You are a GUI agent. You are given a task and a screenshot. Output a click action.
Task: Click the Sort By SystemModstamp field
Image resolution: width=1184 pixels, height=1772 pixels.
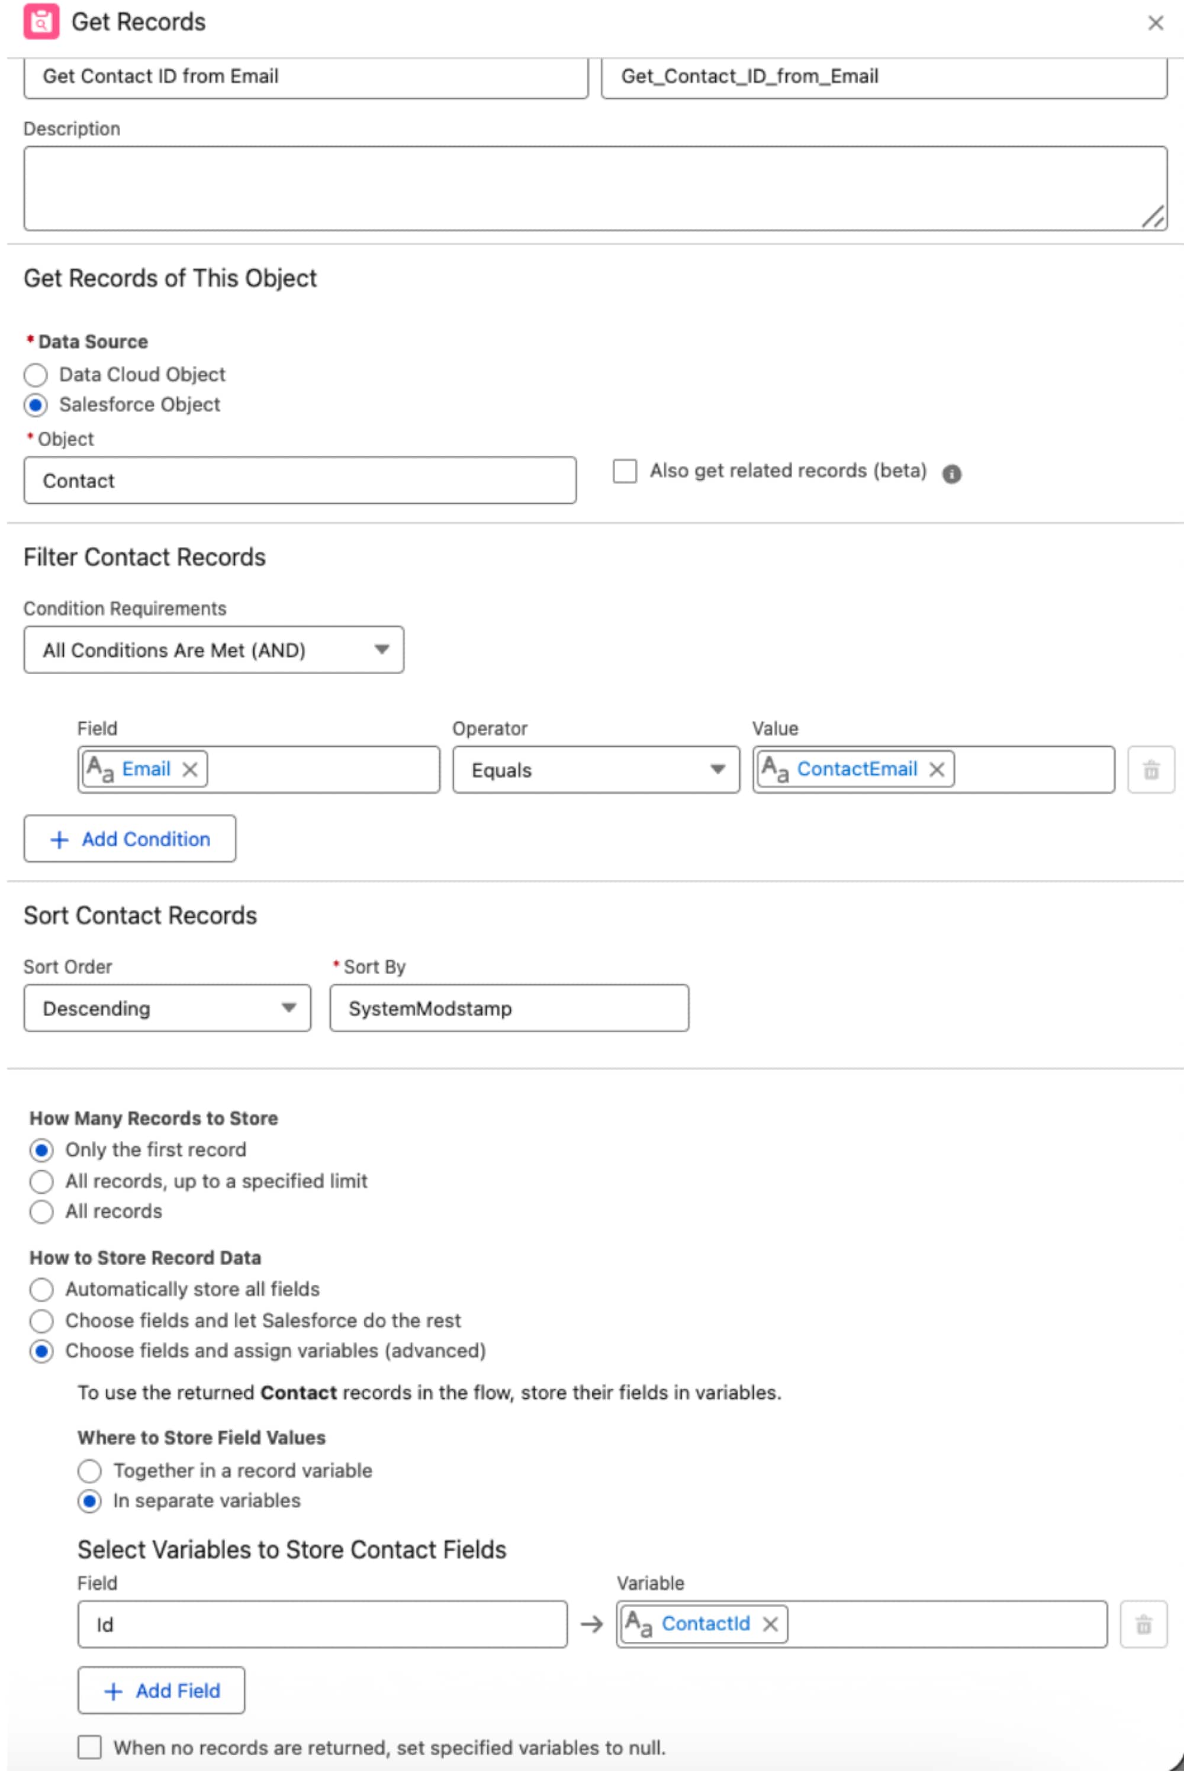tap(508, 1009)
